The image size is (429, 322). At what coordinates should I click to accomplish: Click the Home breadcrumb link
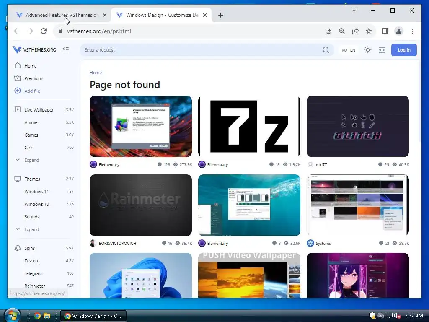coord(96,73)
